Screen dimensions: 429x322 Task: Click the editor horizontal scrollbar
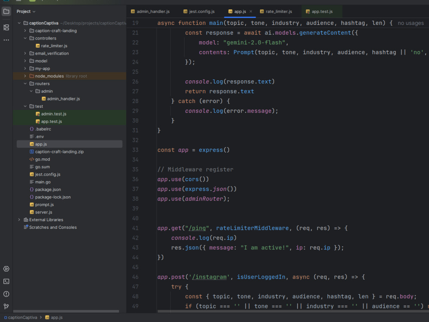(293, 311)
